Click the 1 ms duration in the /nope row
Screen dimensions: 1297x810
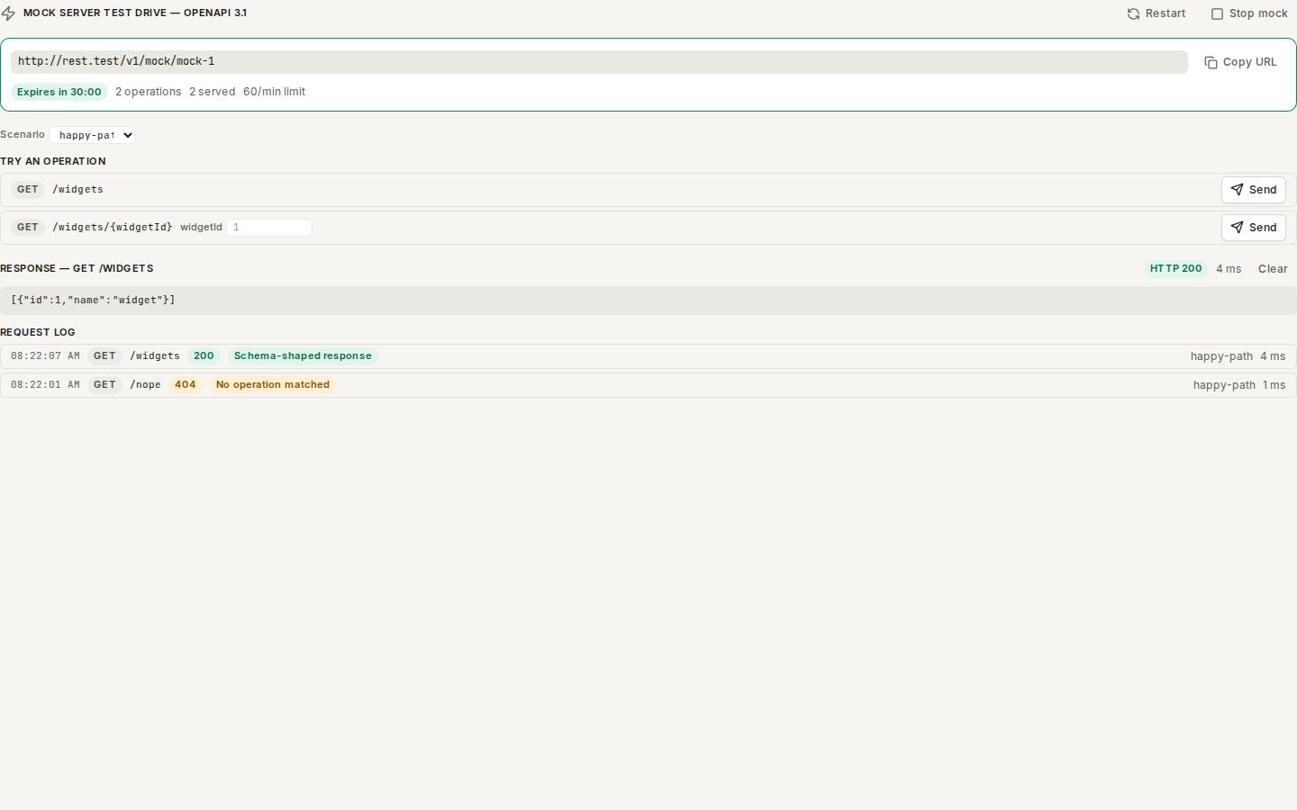click(x=1274, y=385)
